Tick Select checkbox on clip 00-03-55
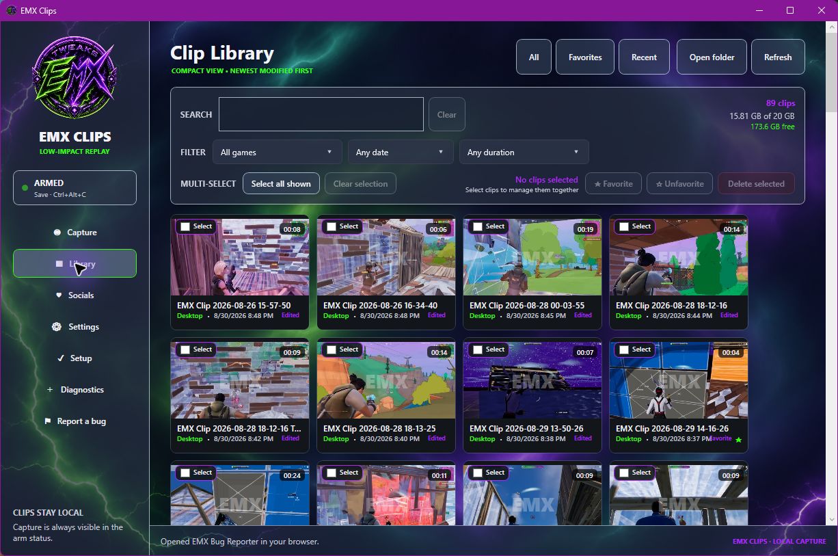The height and width of the screenshot is (556, 838). coord(478,226)
